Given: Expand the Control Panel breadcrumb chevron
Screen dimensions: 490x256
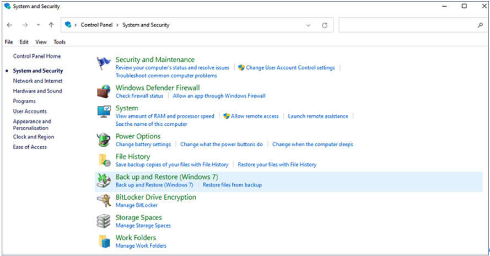Looking at the screenshot, I should tap(76, 25).
